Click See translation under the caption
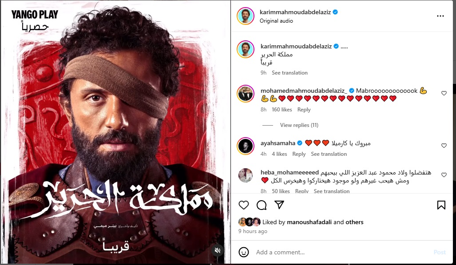Screen dimensions: 456x265 point(289,73)
